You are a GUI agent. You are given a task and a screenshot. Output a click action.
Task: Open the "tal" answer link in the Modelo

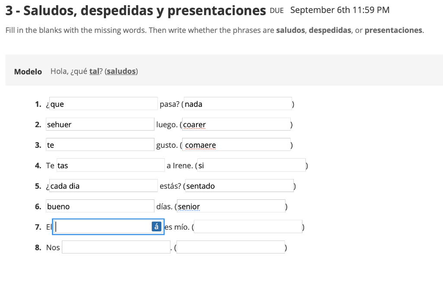(x=93, y=71)
